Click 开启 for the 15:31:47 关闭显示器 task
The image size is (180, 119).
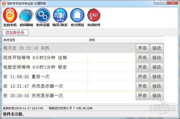pos(142,86)
